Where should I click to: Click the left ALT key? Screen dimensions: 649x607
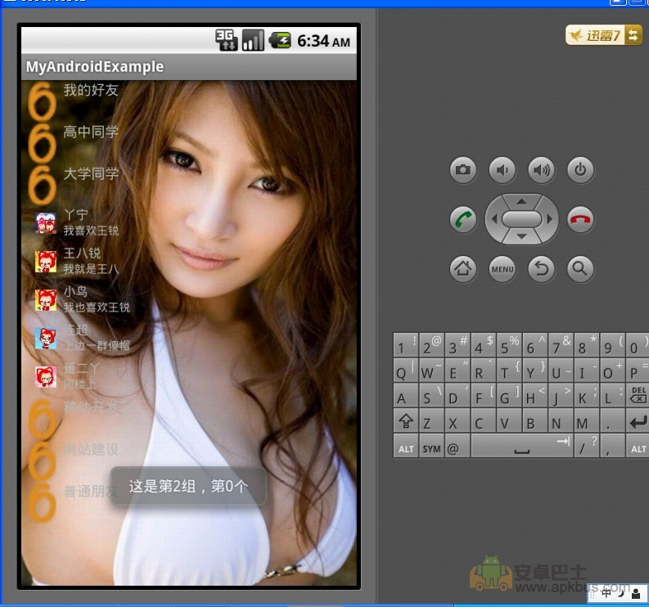click(406, 446)
